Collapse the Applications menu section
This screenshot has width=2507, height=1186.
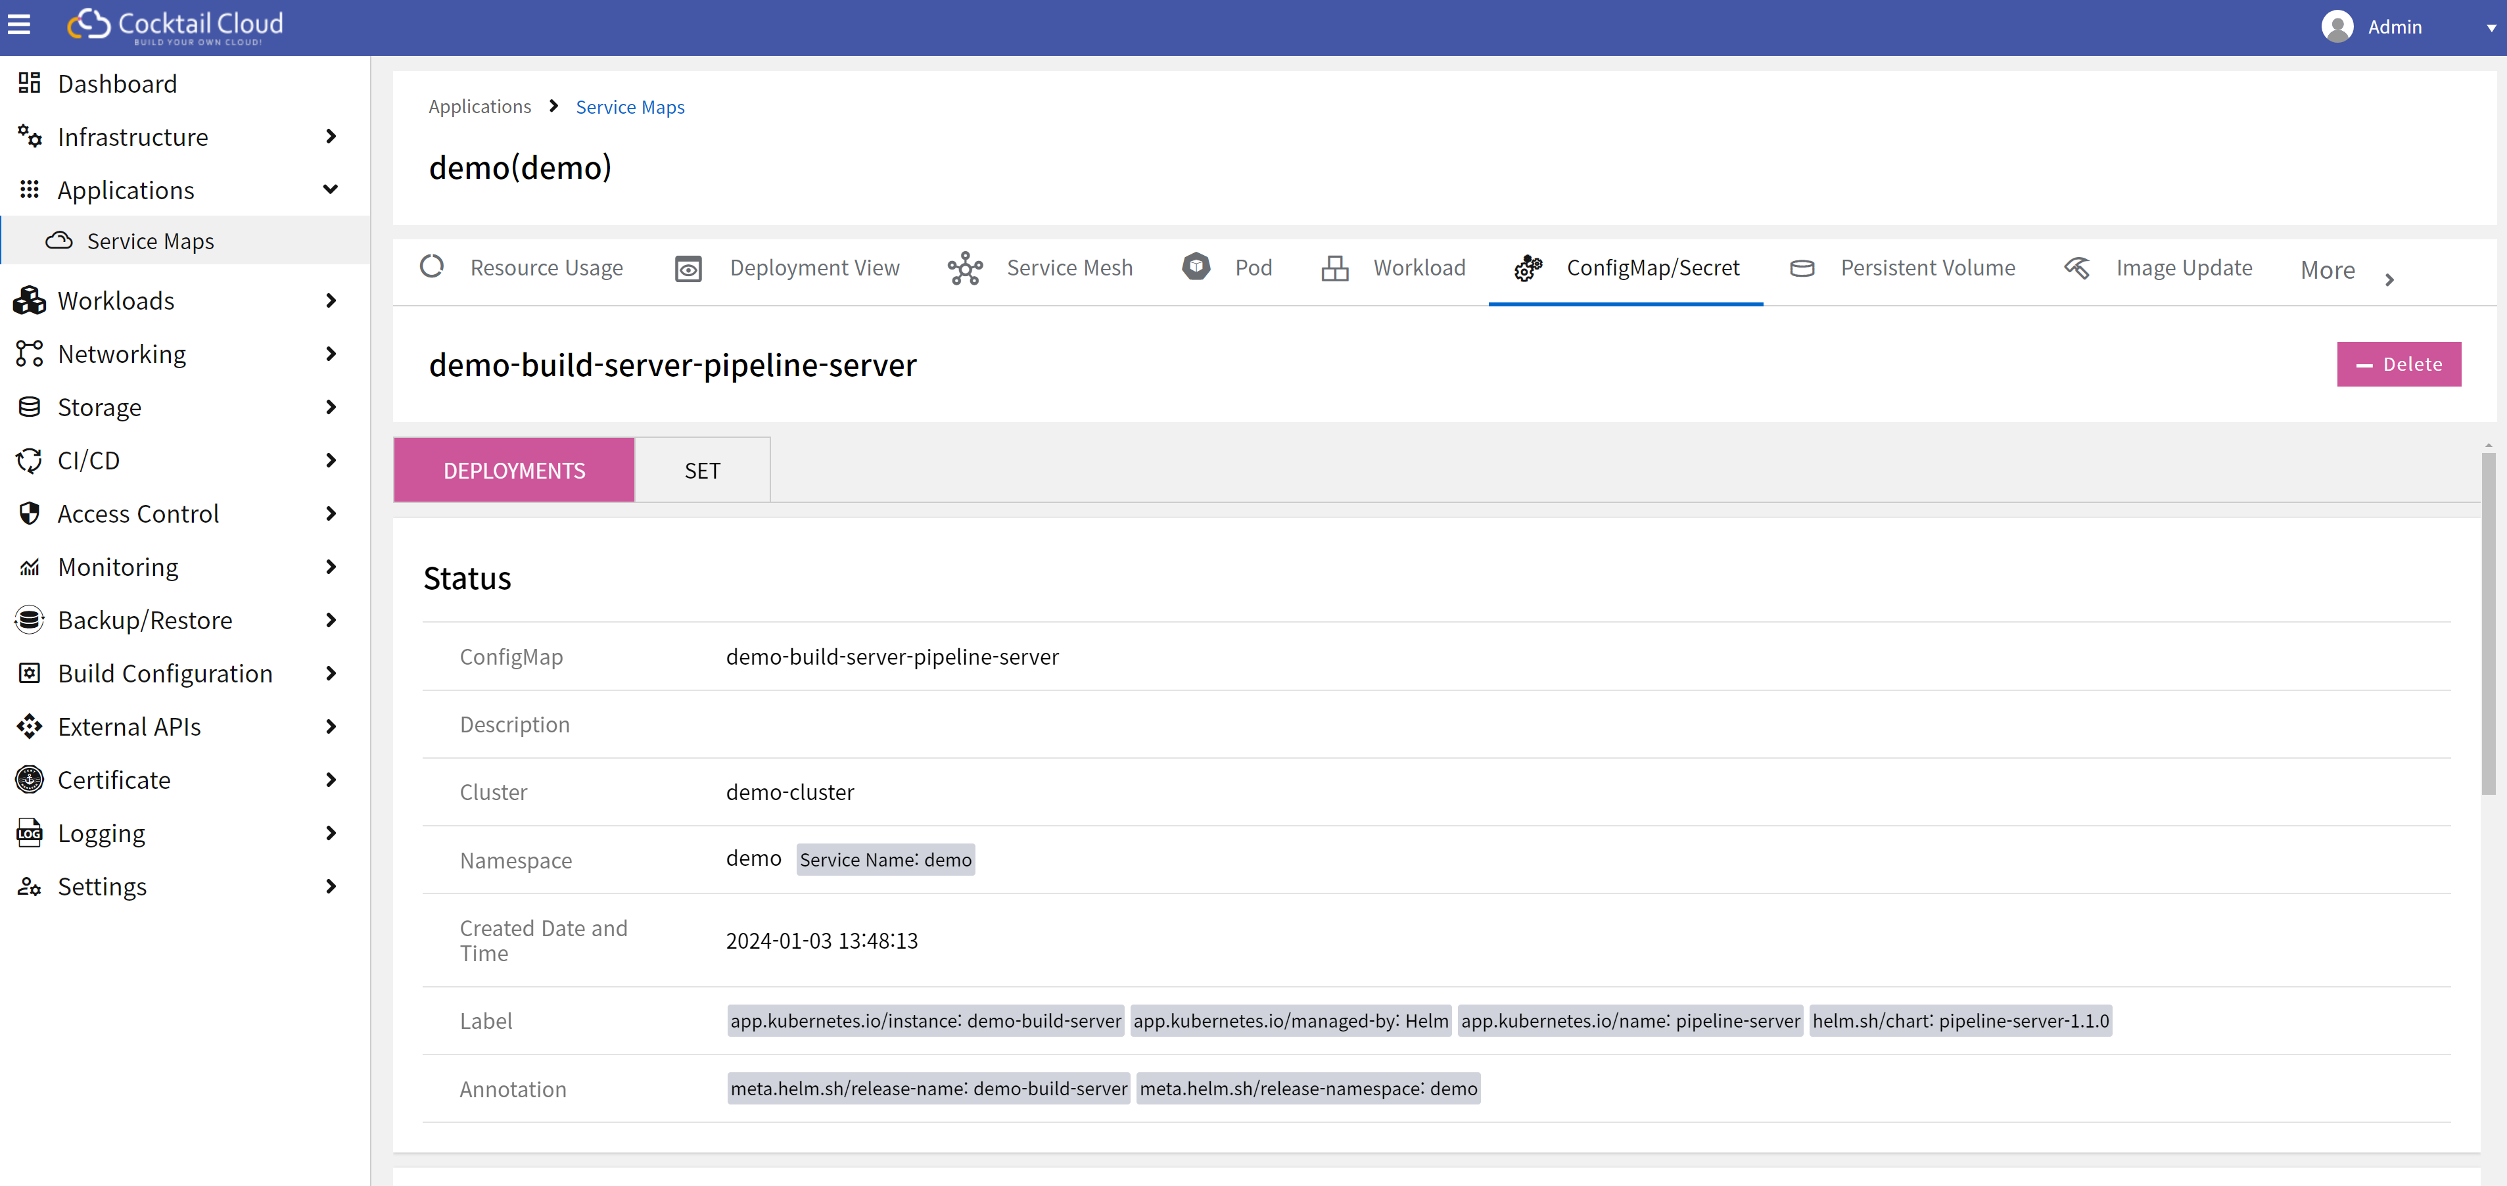[330, 190]
